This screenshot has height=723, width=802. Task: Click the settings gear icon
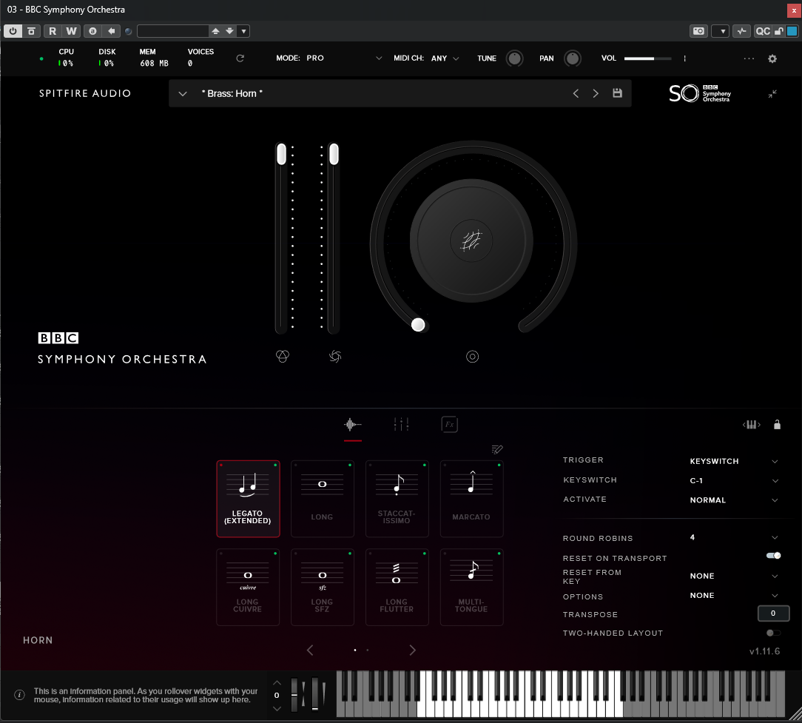tap(772, 58)
